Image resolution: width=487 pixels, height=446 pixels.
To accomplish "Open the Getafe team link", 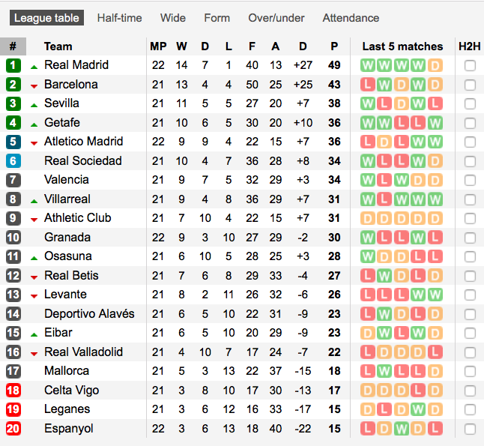I will [x=62, y=123].
